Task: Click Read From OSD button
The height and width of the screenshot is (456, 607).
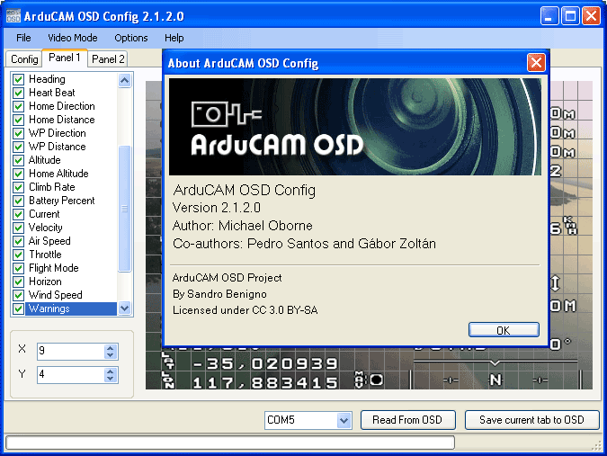Action: 407,420
